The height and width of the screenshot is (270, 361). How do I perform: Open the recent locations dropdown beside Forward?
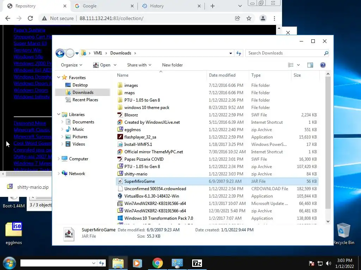click(77, 53)
